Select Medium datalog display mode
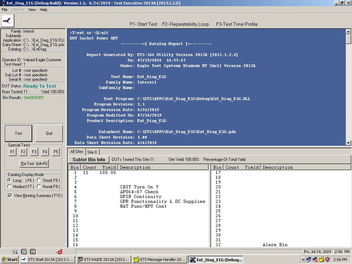The width and height of the screenshot is (352, 264). 9,187
